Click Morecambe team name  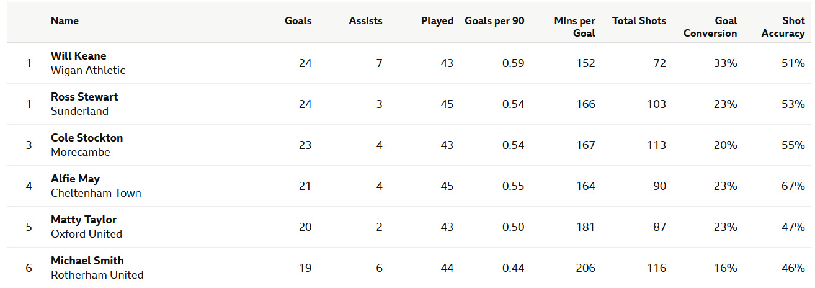click(81, 152)
